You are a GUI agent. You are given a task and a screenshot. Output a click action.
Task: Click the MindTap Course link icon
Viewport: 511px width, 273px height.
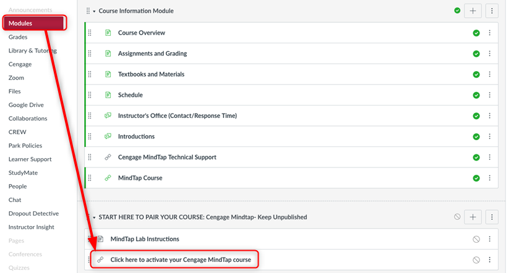(x=108, y=178)
